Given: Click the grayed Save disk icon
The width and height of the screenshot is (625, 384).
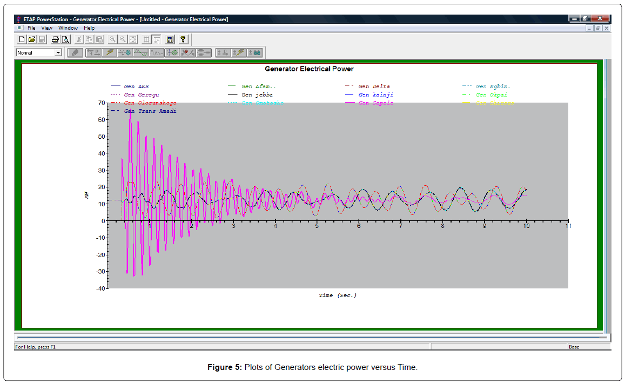Looking at the screenshot, I should (x=42, y=39).
